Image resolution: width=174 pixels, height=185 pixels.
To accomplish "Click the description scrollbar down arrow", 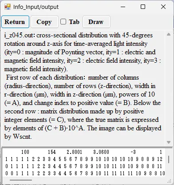I will pyautogui.click(x=169, y=142).
